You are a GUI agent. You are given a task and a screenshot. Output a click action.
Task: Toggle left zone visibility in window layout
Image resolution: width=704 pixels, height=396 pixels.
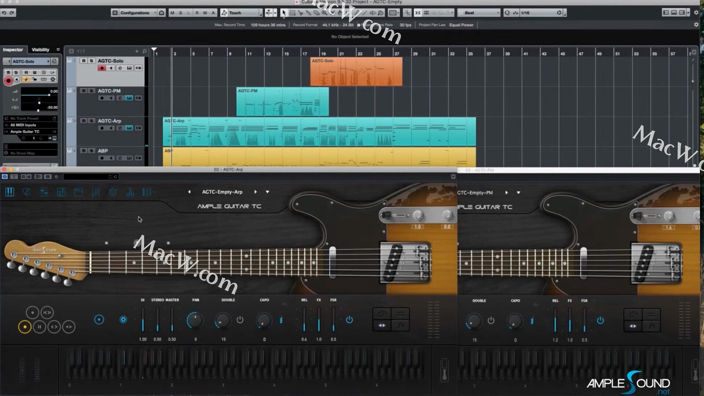click(x=665, y=13)
